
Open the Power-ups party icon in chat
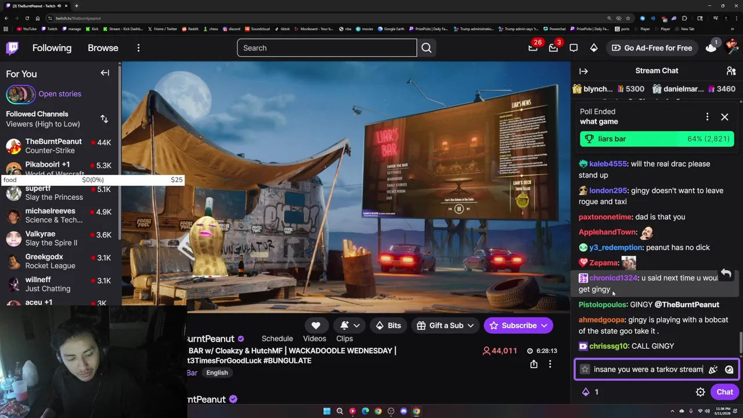(713, 369)
